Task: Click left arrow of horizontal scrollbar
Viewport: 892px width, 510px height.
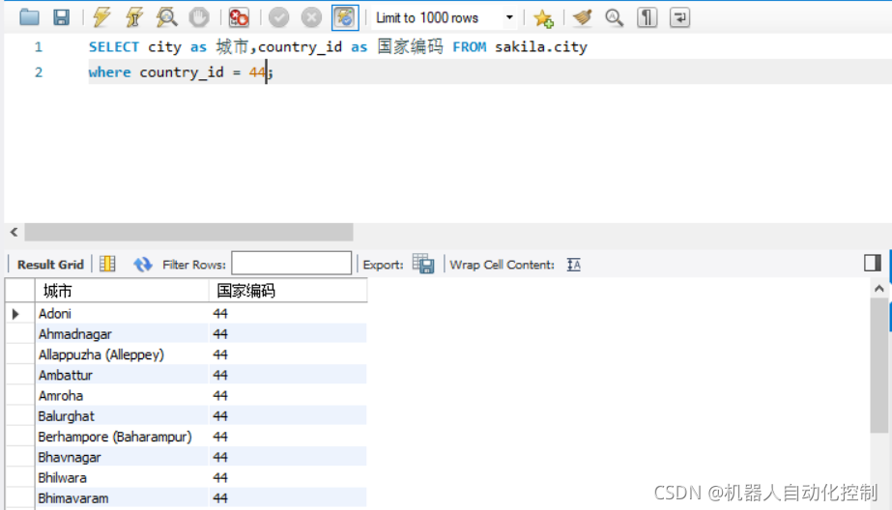Action: point(14,232)
